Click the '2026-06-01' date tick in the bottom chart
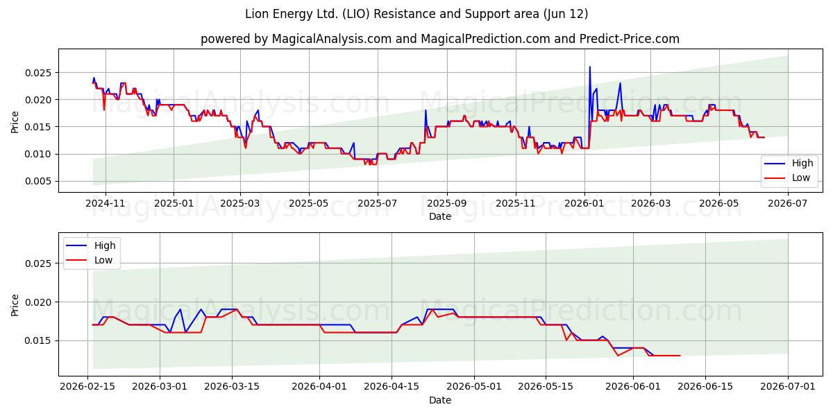This screenshot has width=833, height=416. (634, 387)
